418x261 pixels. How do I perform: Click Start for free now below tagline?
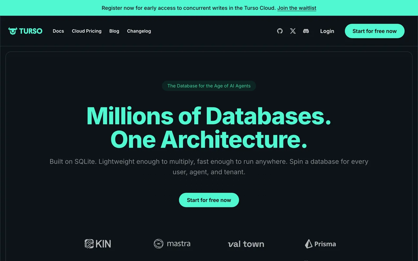click(x=209, y=200)
